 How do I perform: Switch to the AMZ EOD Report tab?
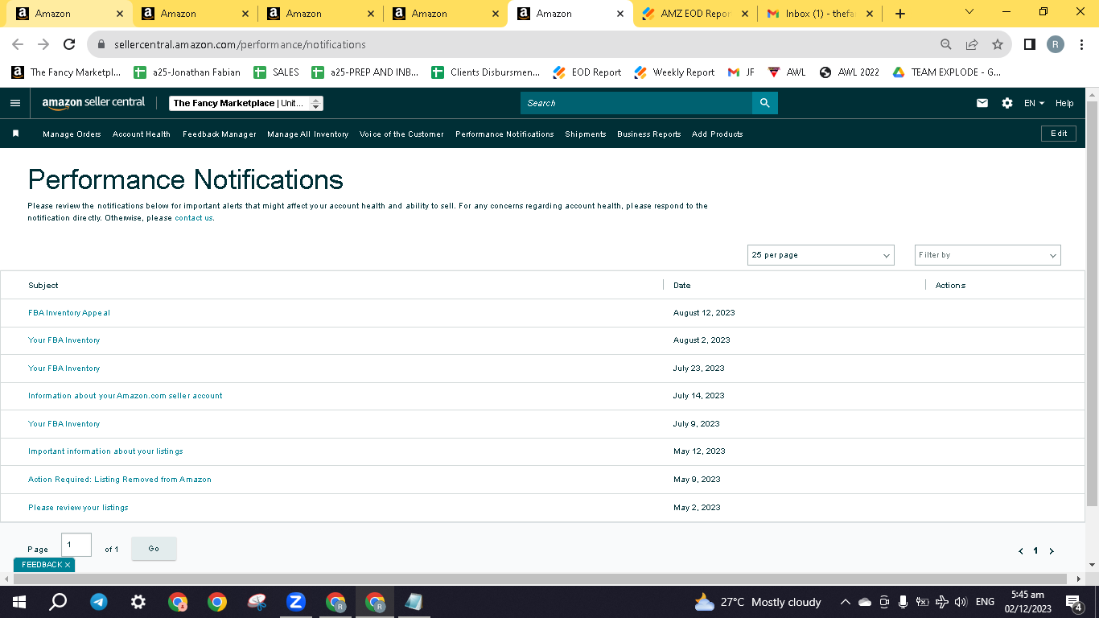[x=695, y=14]
